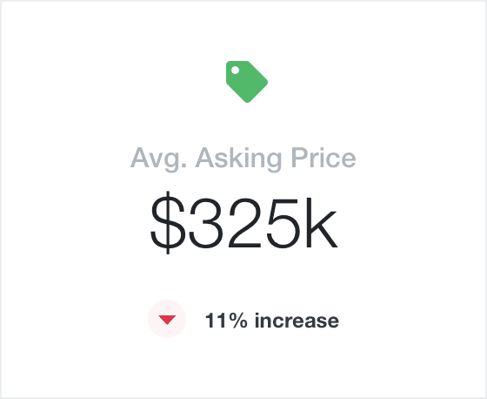Click the white hole in the tag icon
The image size is (487, 399).
[235, 70]
